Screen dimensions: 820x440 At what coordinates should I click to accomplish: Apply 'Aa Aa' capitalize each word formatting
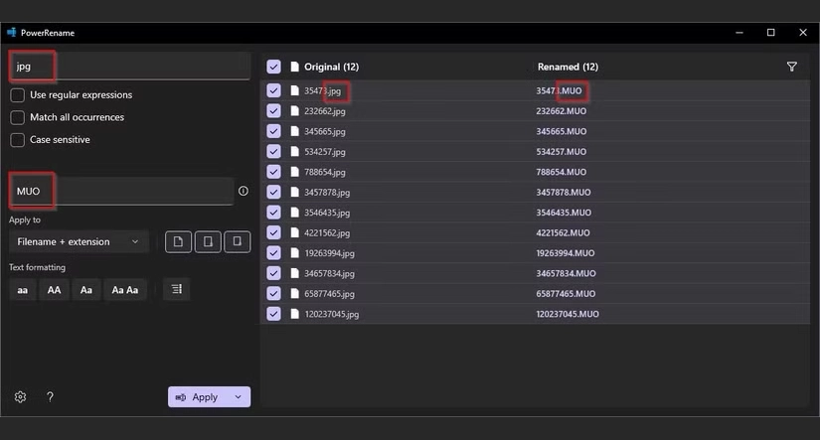click(125, 290)
